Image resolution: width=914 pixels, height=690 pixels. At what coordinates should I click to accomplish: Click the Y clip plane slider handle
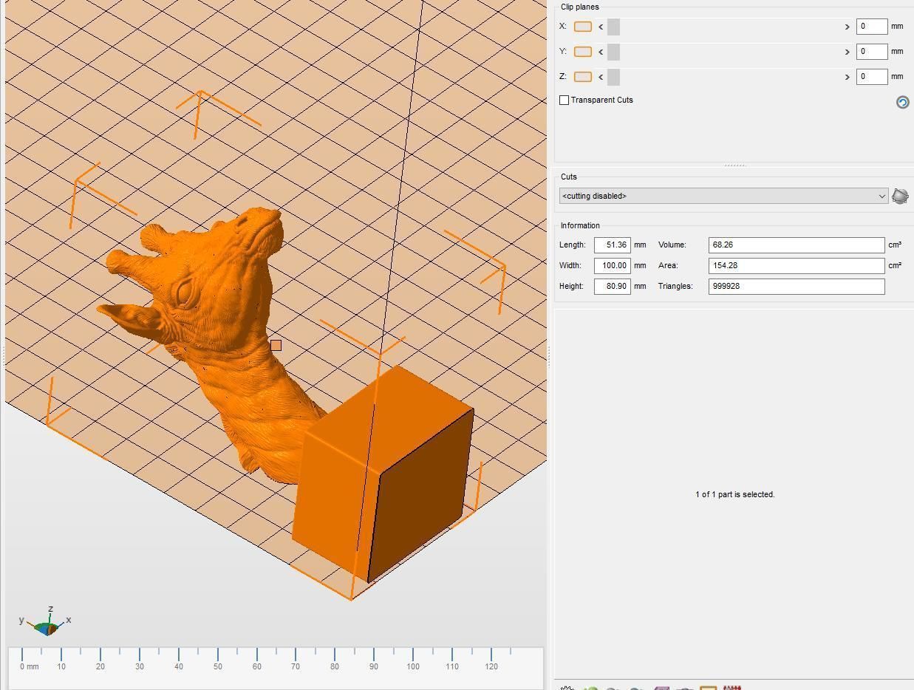613,52
